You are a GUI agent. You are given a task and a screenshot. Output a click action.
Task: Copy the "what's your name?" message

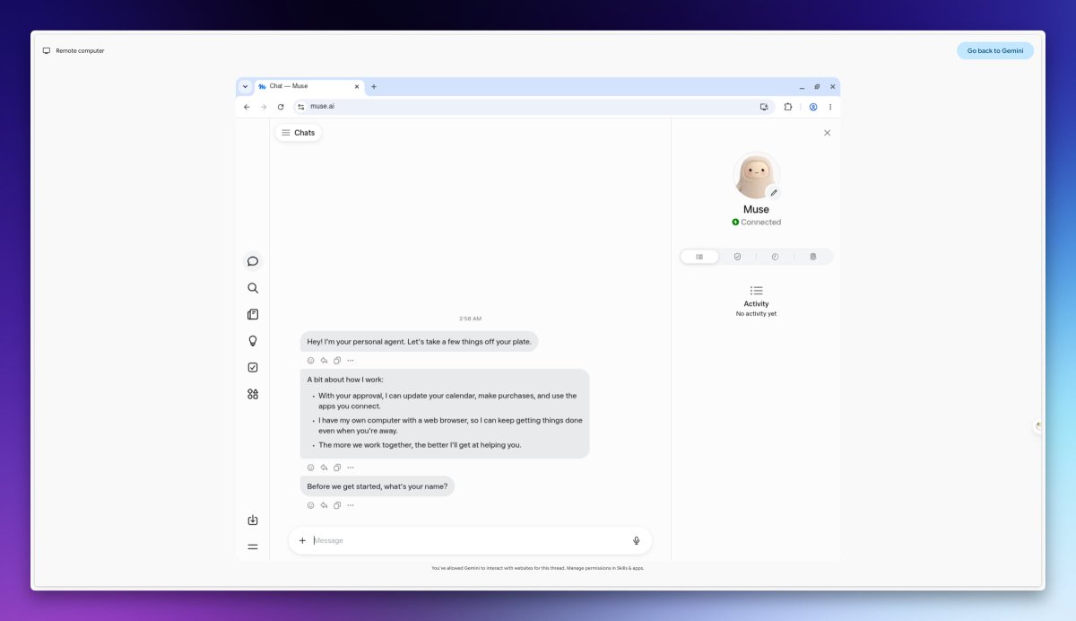pos(337,505)
